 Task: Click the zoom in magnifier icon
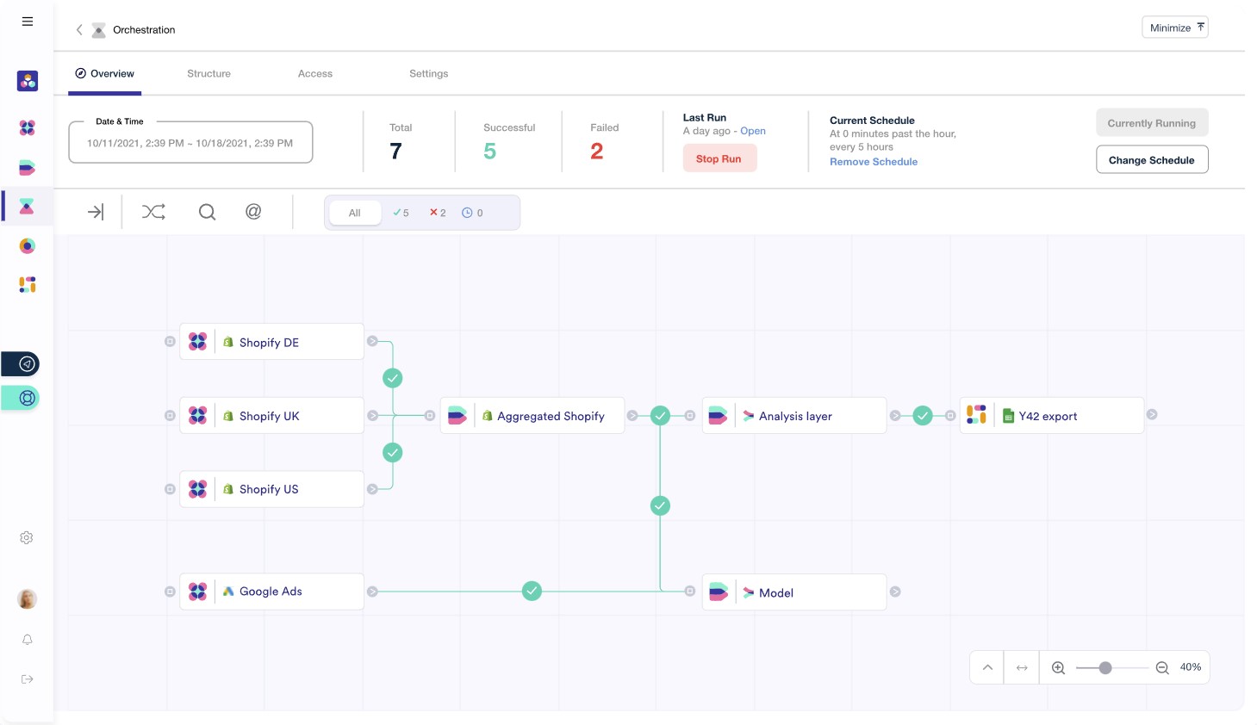pos(1058,668)
